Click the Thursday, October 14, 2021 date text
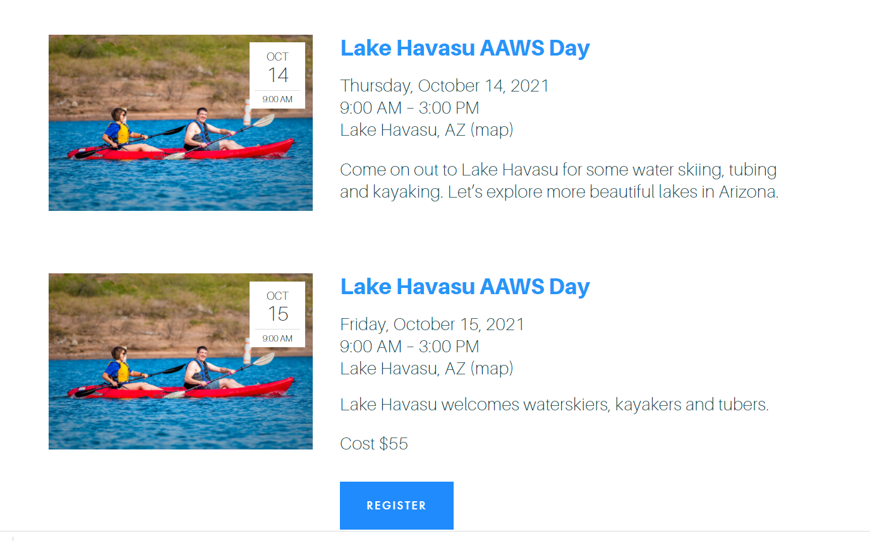 coord(445,86)
